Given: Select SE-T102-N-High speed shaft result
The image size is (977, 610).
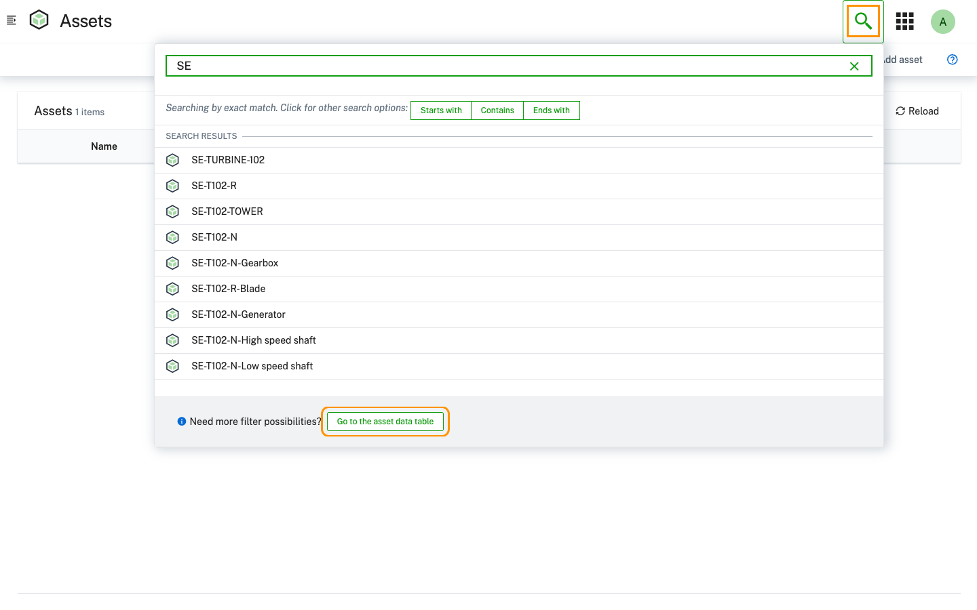Looking at the screenshot, I should tap(254, 340).
